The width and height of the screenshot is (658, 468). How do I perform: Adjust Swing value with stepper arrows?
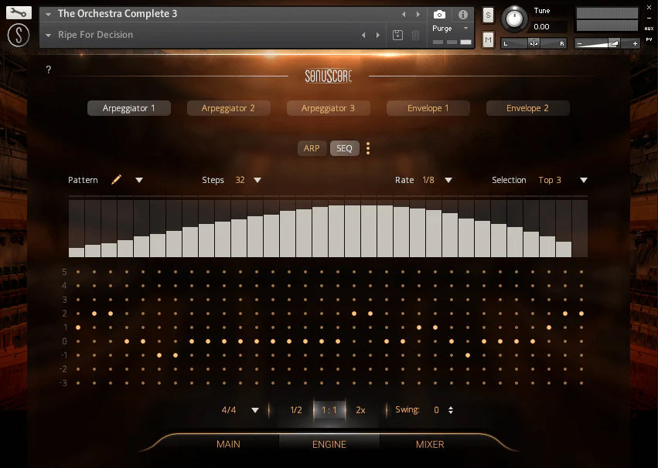point(451,410)
